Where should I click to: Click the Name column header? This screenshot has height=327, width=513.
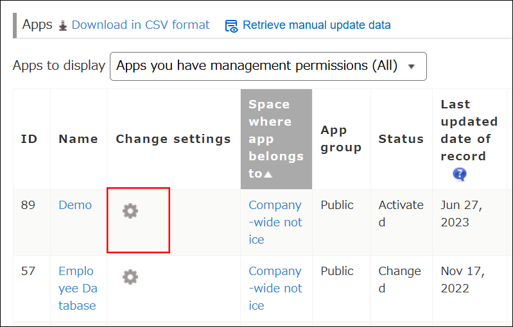tap(78, 139)
